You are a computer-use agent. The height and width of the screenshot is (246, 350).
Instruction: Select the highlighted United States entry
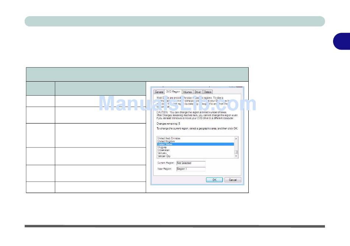196,144
